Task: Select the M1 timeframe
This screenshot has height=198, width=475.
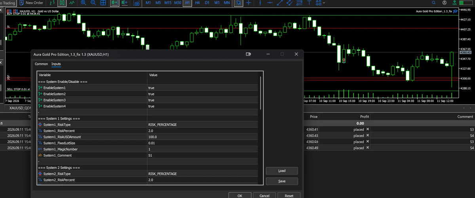Action: point(148,3)
